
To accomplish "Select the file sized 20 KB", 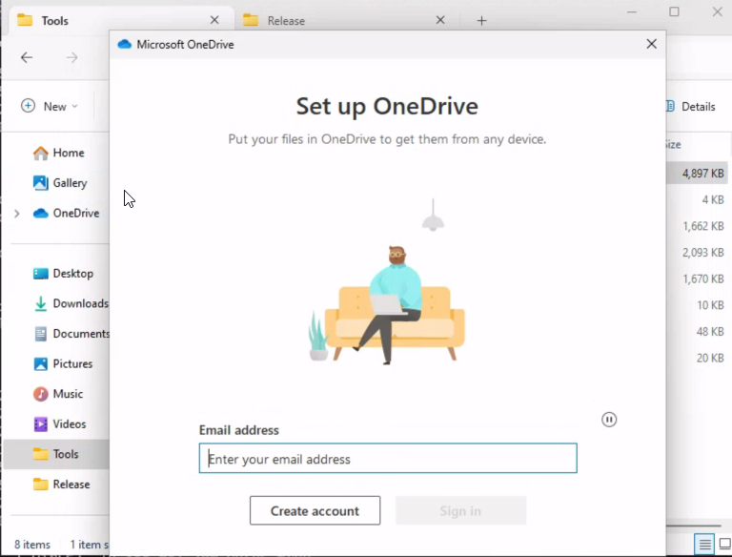I will (x=710, y=358).
